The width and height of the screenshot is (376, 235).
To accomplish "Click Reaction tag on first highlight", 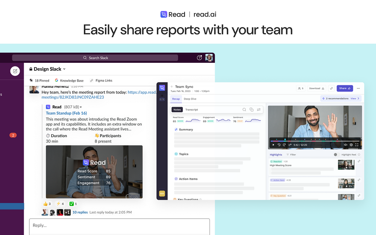I will tap(276, 161).
